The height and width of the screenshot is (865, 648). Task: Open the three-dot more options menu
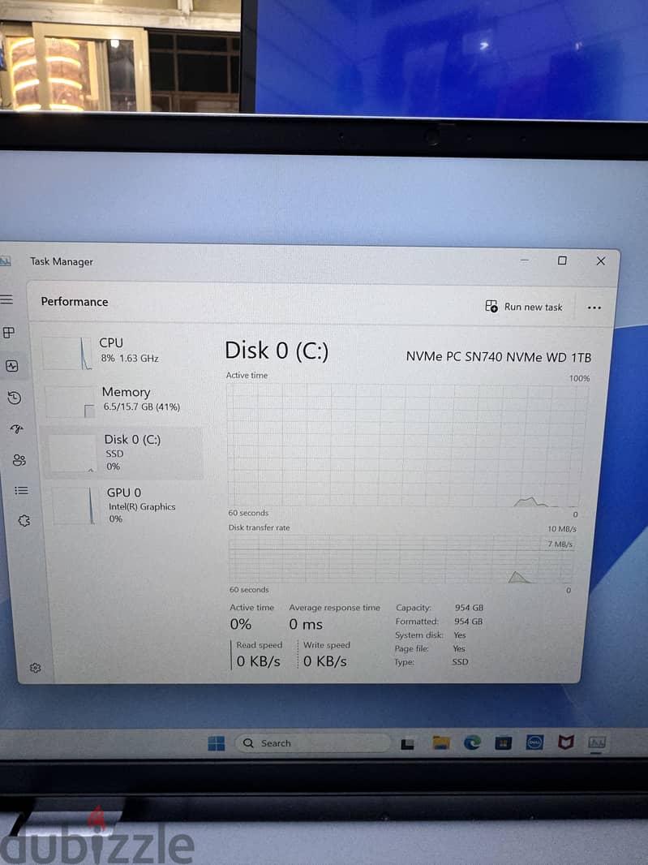click(594, 308)
